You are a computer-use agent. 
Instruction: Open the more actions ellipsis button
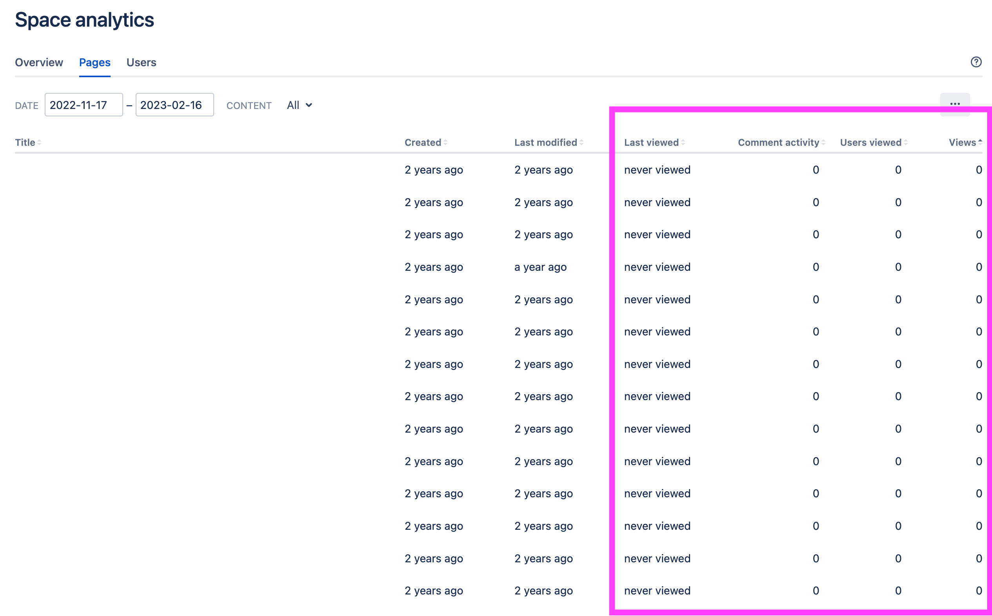pos(954,104)
